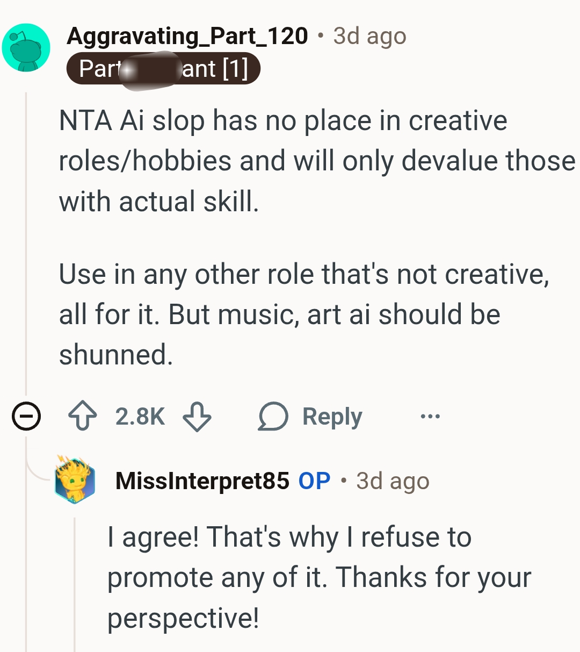This screenshot has height=652, width=580.
Task: Downvote the Aggravating_Part_120 comment
Action: (197, 417)
